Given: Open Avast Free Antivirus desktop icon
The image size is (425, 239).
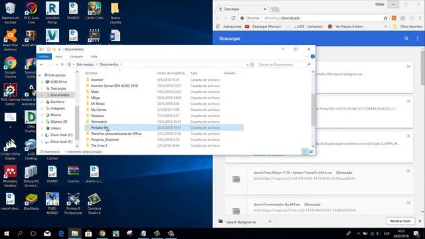Looking at the screenshot, I should [x=11, y=40].
